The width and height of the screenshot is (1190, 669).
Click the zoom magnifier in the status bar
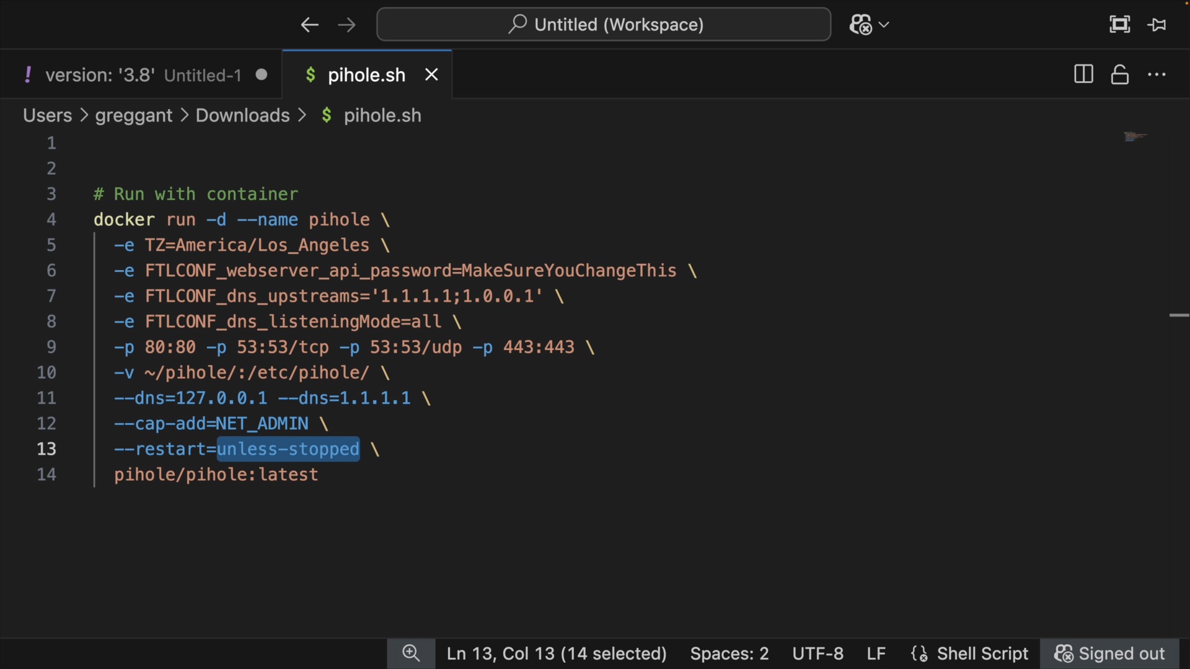click(410, 654)
